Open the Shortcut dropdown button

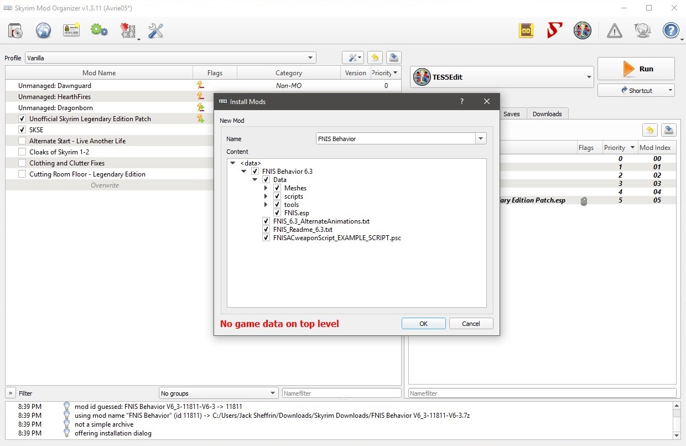click(x=636, y=90)
